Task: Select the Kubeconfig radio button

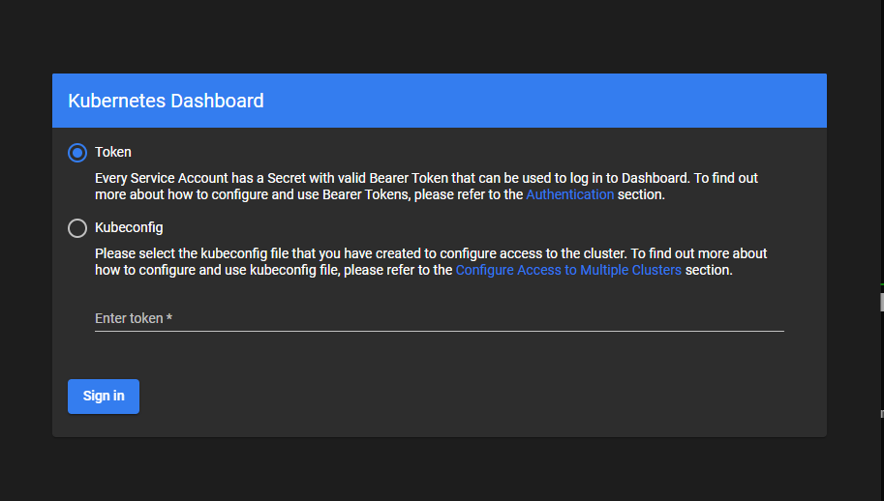Action: pos(77,228)
